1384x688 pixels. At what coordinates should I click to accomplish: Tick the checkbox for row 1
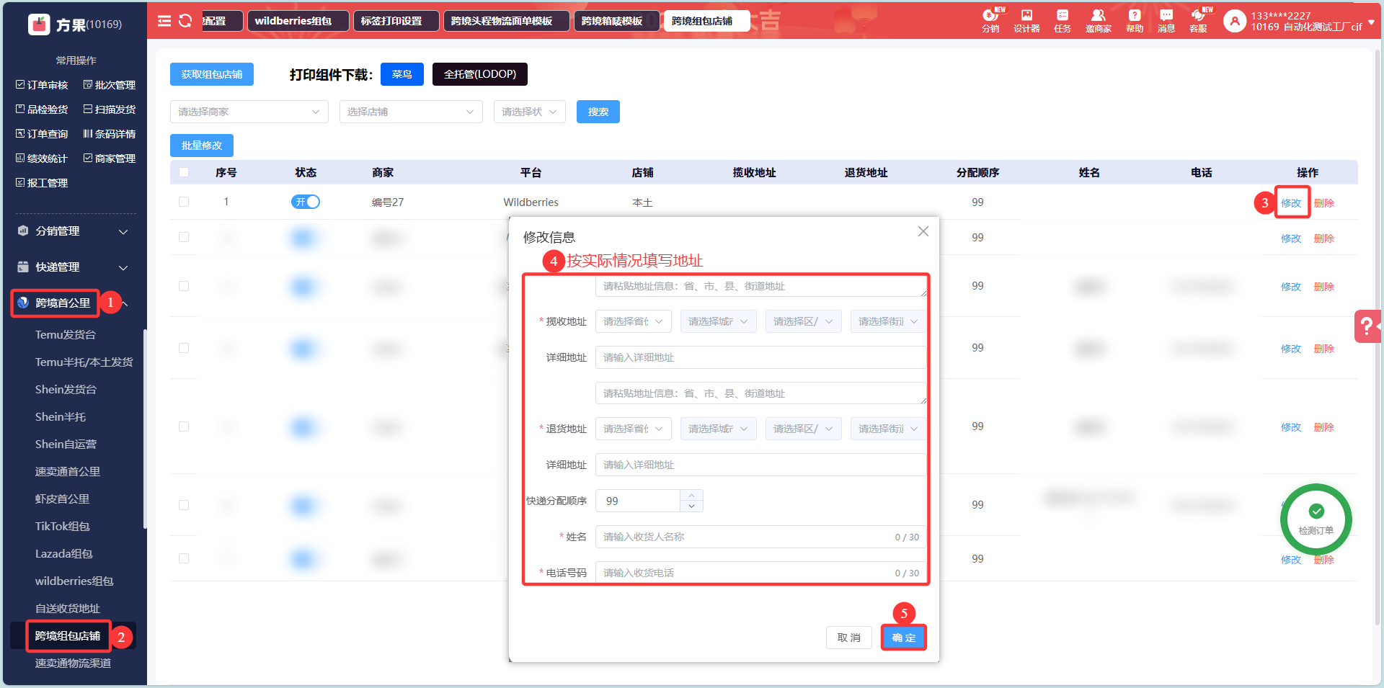point(184,202)
